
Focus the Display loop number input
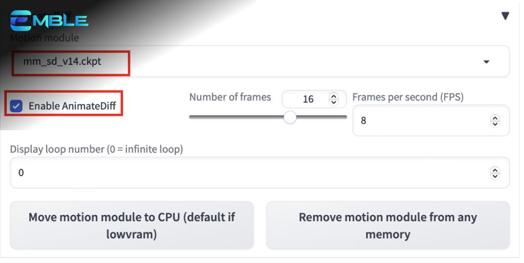click(x=260, y=173)
